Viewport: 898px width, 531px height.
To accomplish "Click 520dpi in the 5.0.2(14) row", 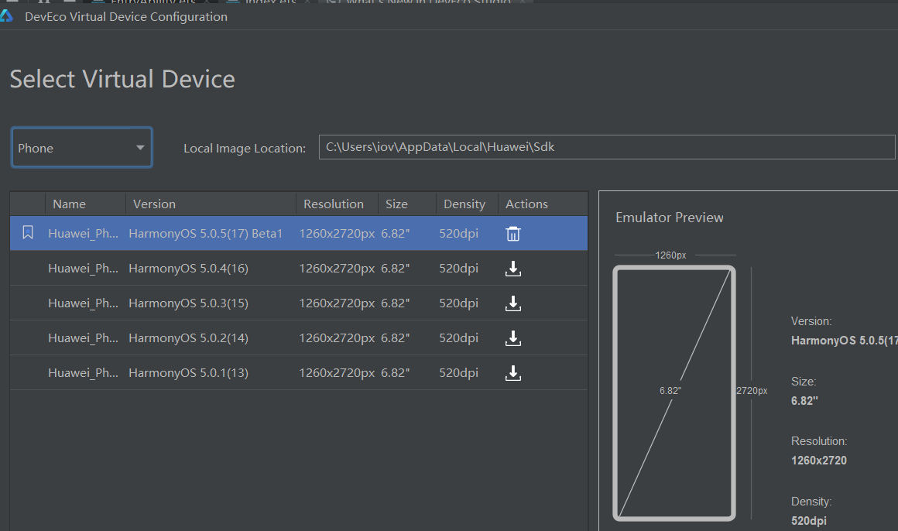I will coord(459,338).
